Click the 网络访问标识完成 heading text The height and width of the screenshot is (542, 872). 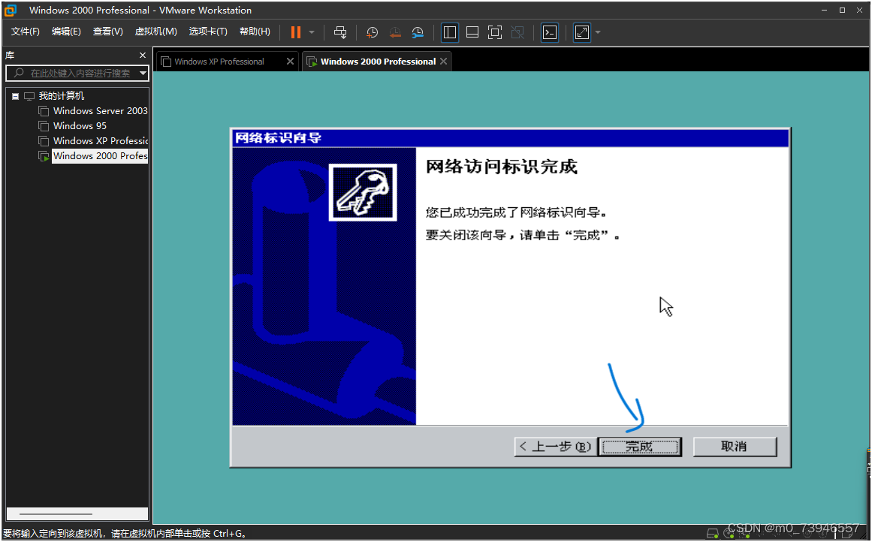(502, 167)
